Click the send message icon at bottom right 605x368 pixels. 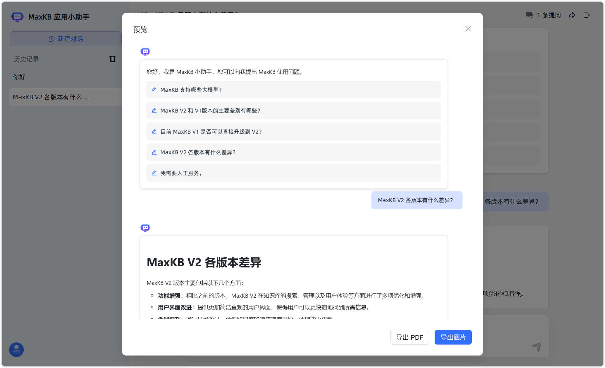click(x=537, y=347)
